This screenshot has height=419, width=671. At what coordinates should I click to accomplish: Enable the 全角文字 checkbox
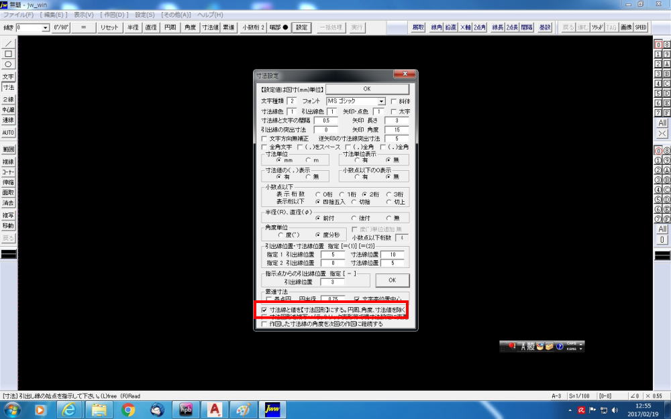(x=264, y=147)
